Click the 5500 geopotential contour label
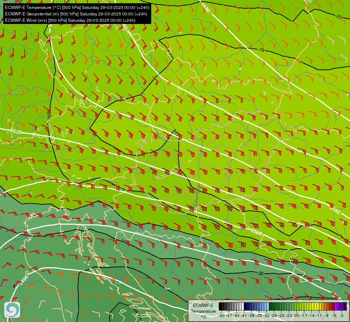350x322 pixels. coord(256,232)
